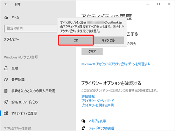Click the ヘルプを表示 chat icon
Viewport: 175px width, 131px height.
point(83,121)
